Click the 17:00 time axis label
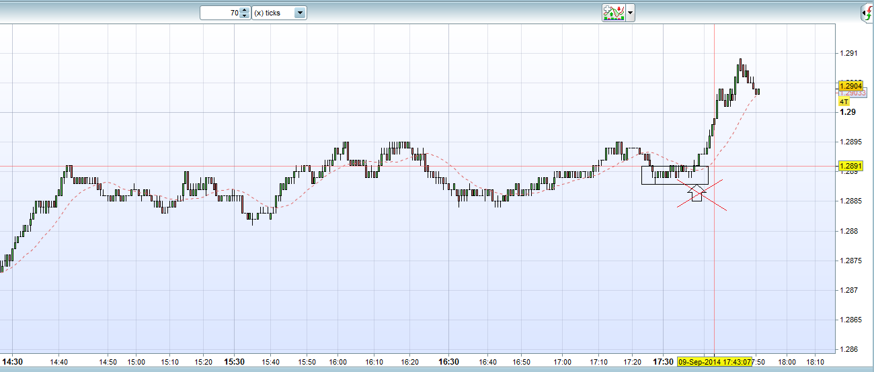The image size is (874, 372). click(x=562, y=361)
